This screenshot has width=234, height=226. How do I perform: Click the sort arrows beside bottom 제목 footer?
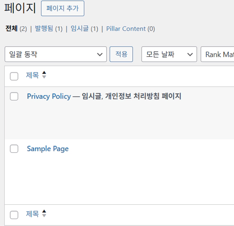coord(44,214)
